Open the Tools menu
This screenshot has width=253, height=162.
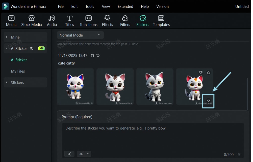pyautogui.click(x=90, y=7)
